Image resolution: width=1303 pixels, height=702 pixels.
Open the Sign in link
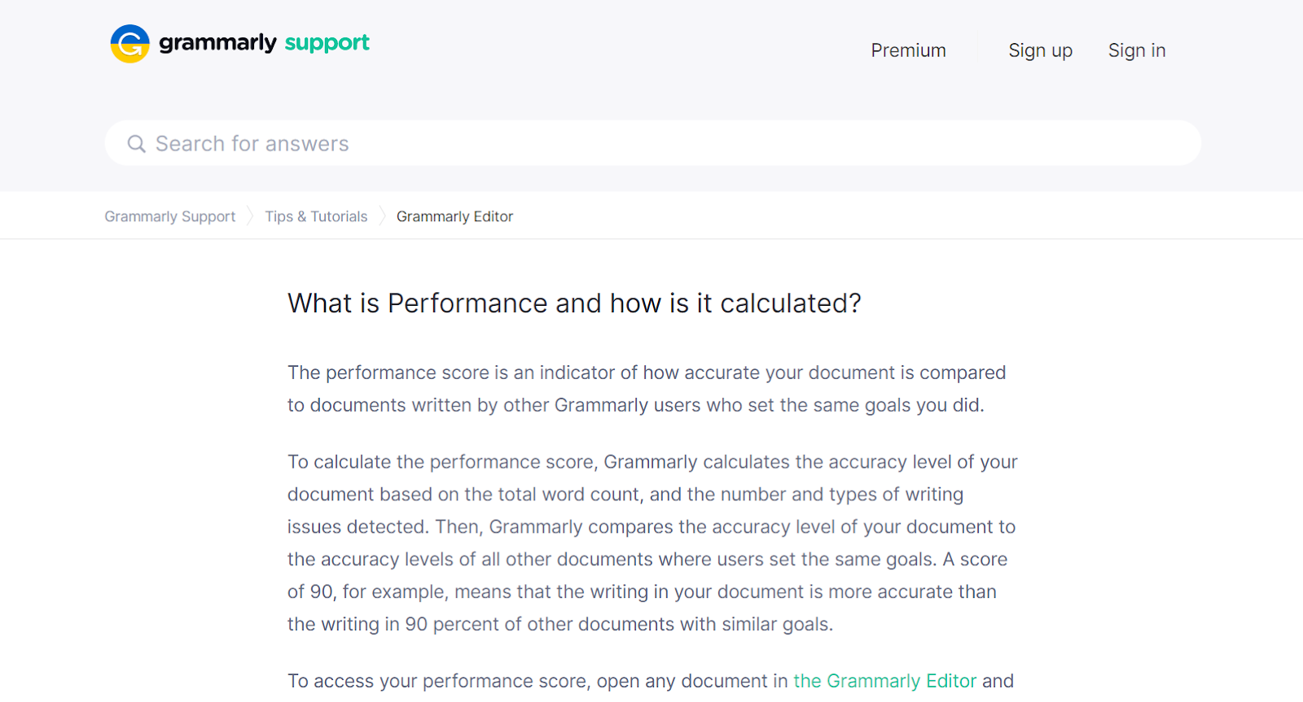1136,50
